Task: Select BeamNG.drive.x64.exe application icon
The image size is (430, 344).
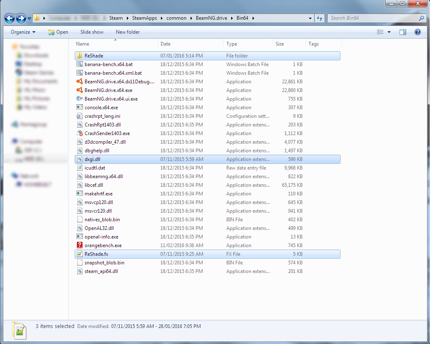Action: pyautogui.click(x=80, y=90)
